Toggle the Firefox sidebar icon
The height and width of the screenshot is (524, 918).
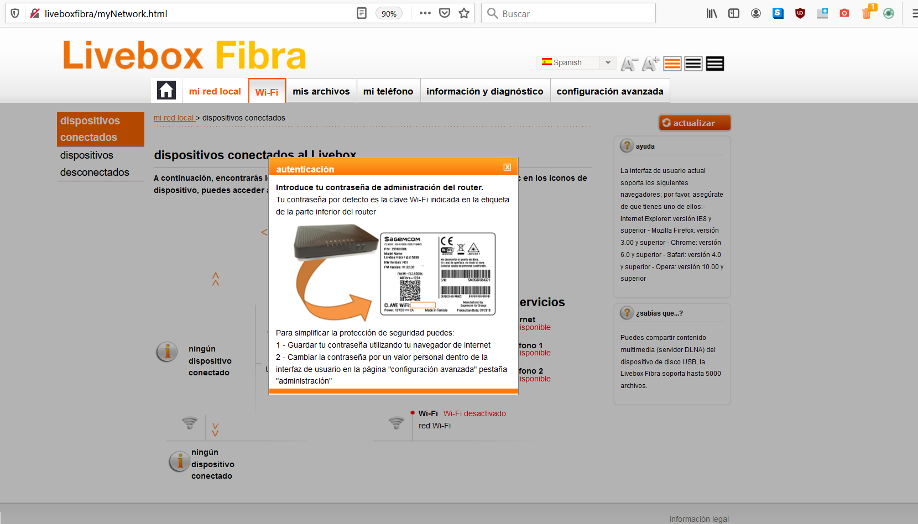(734, 13)
